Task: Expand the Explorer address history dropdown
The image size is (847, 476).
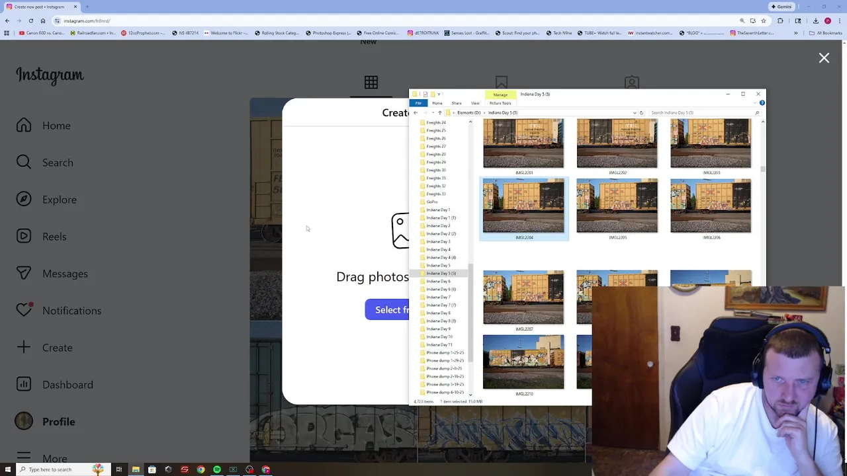Action: [635, 113]
